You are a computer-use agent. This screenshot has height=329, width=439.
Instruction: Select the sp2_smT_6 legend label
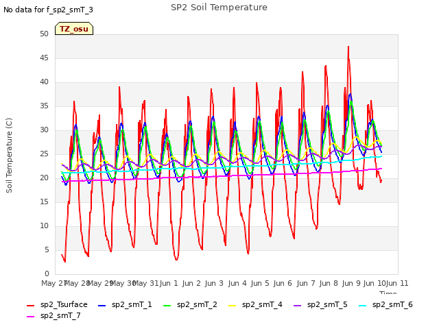pos(392,304)
